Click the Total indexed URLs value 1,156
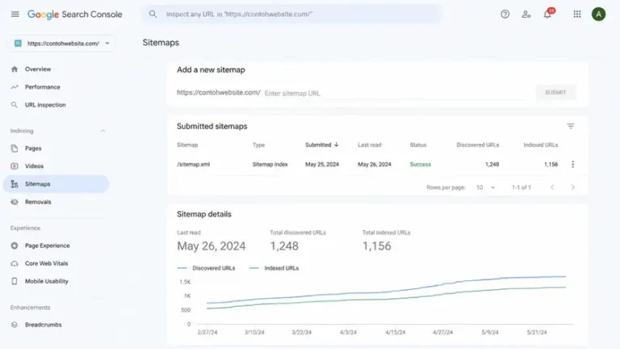The height and width of the screenshot is (349, 620). (377, 246)
